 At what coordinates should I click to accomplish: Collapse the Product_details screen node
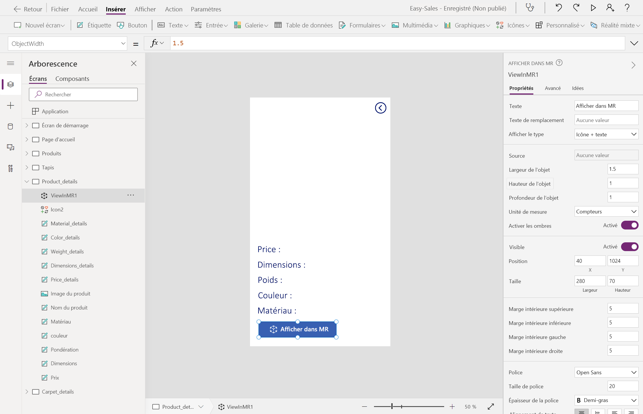point(27,182)
